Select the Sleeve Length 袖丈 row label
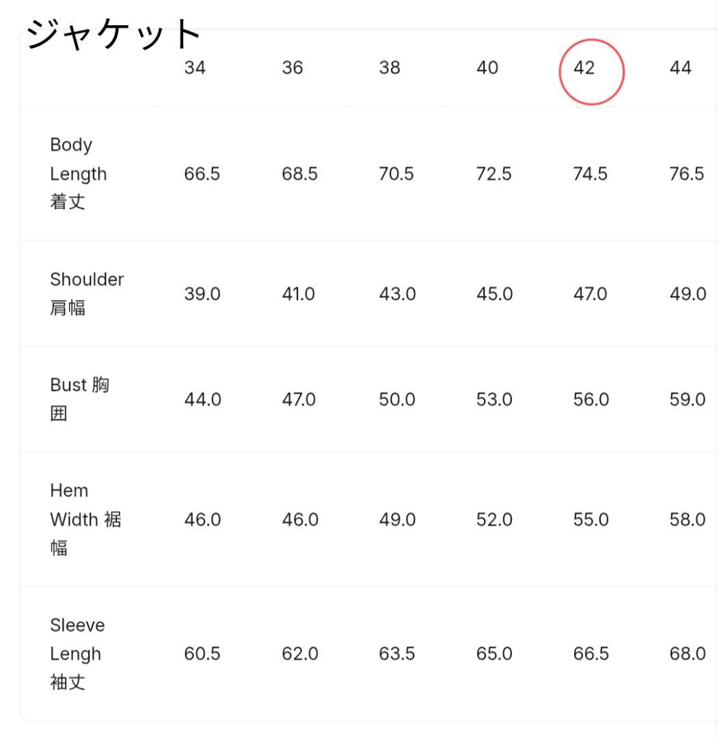 pyautogui.click(x=77, y=654)
